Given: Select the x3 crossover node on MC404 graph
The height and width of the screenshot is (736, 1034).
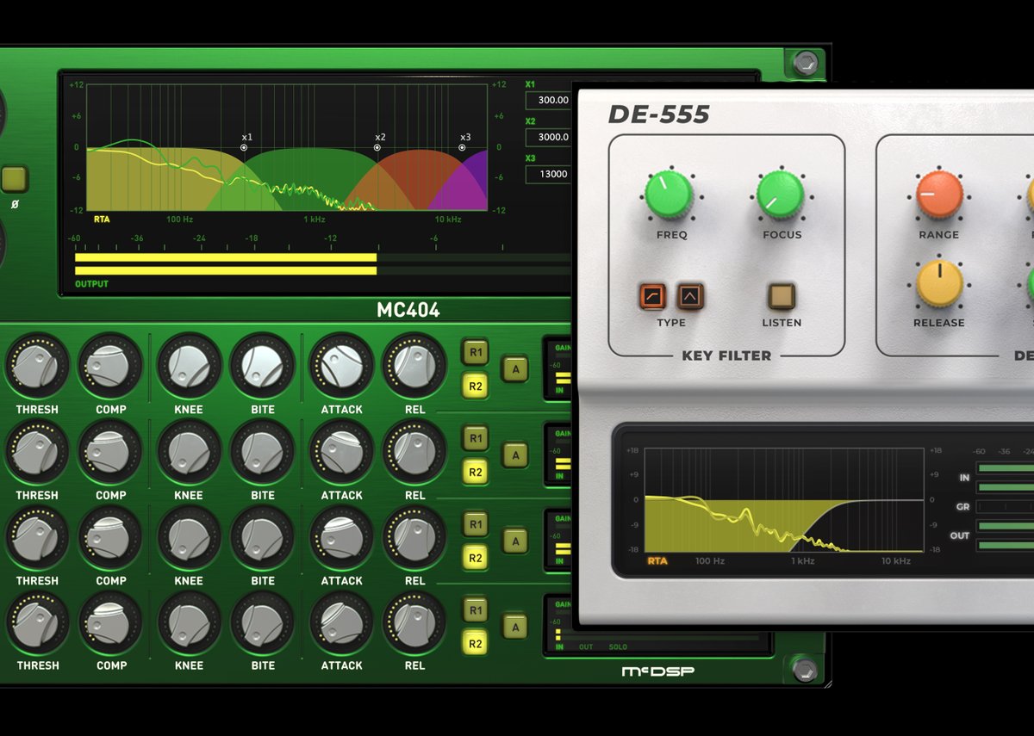Looking at the screenshot, I should click(x=462, y=147).
